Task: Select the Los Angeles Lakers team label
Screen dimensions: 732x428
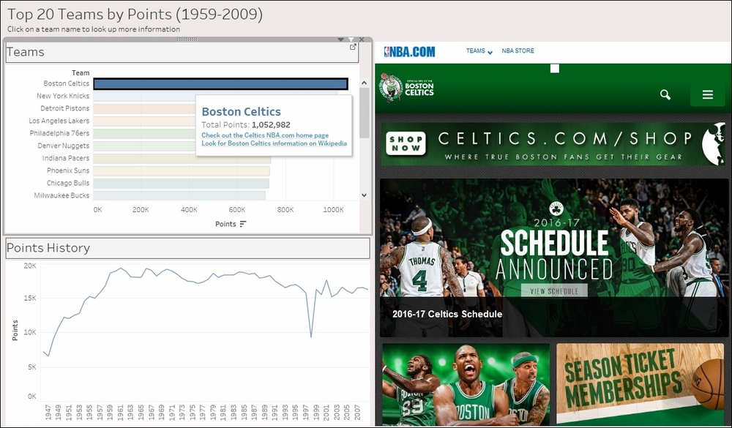Action: pos(59,121)
